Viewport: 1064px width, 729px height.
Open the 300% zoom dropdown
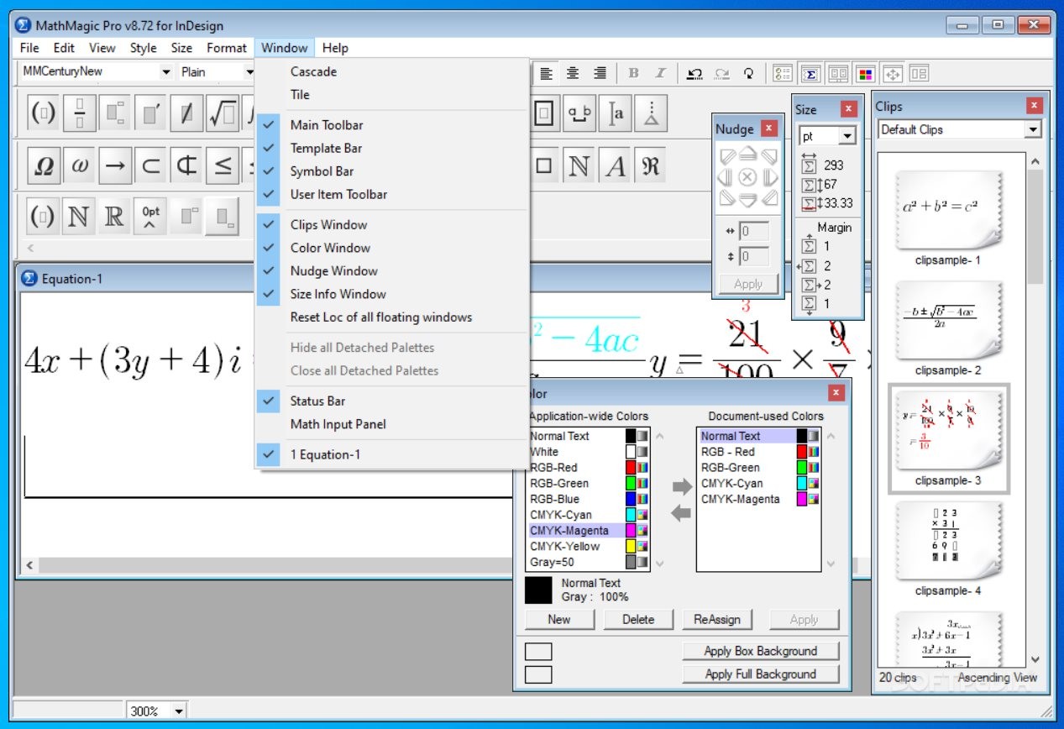click(179, 711)
